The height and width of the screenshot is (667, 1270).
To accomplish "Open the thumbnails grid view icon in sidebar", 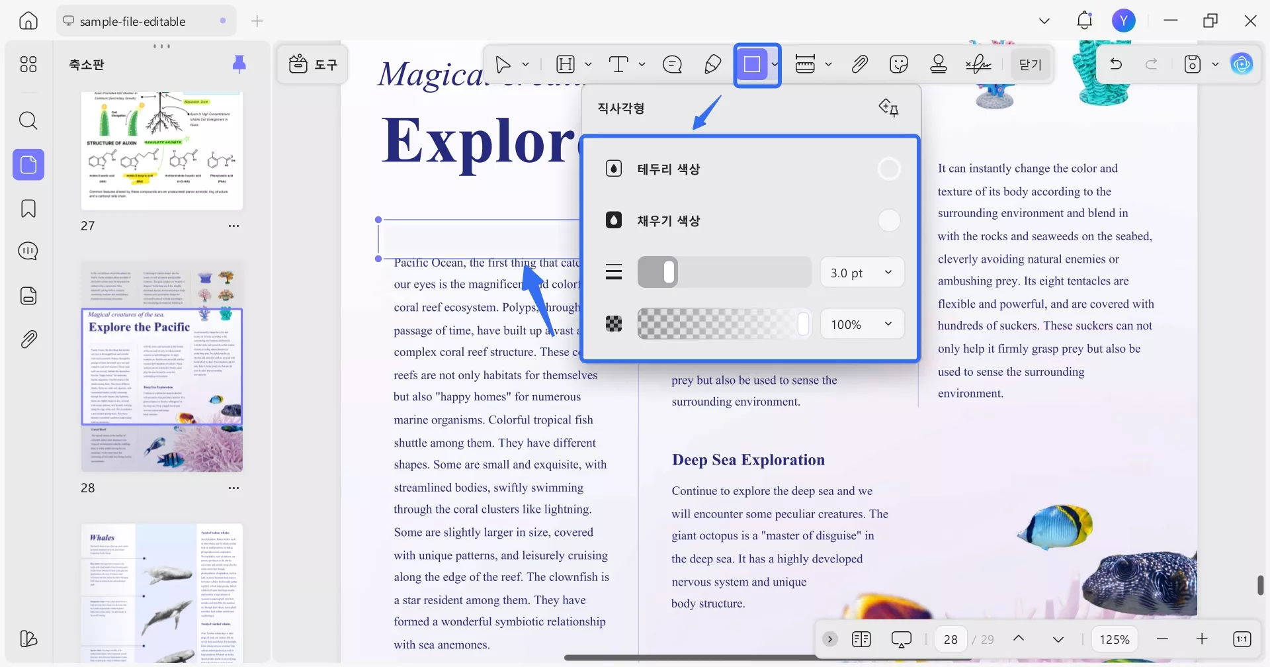I will pos(28,64).
